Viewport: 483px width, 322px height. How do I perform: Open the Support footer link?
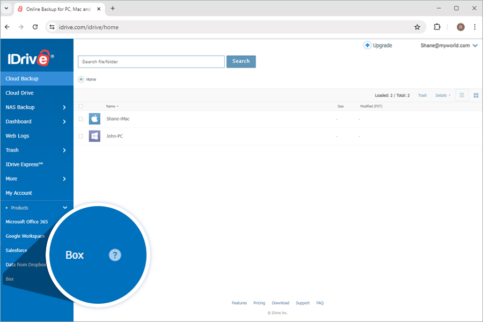click(x=303, y=303)
